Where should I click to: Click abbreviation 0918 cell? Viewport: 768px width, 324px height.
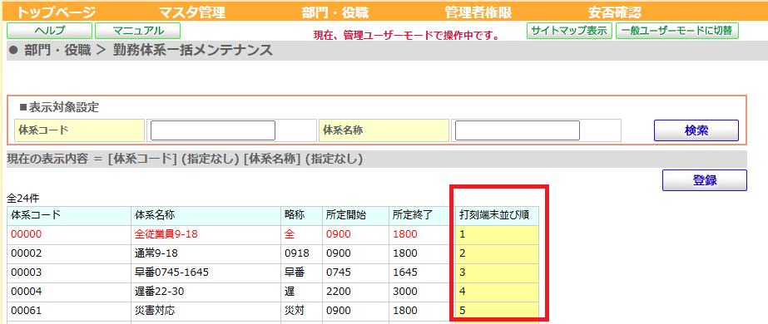tap(301, 253)
